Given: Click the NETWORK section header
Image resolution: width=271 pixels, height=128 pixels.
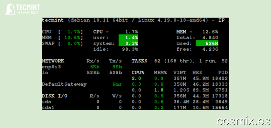Looking at the screenshot, I should (53, 61).
